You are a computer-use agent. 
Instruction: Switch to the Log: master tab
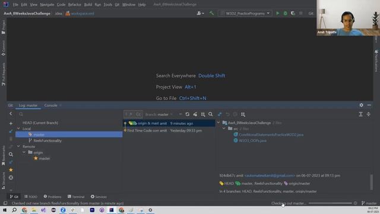28,105
